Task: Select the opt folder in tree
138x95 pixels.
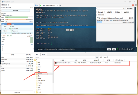Action: coord(39,88)
